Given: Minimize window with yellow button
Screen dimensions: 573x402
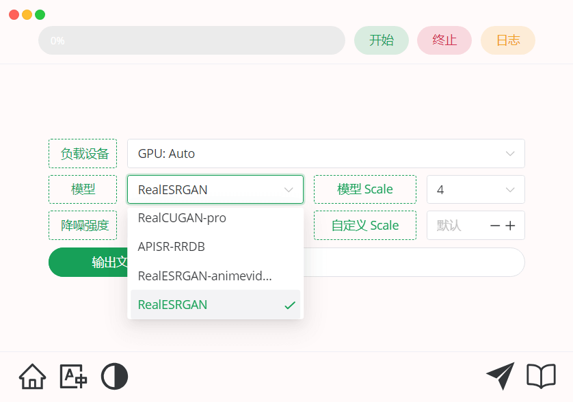Looking at the screenshot, I should coord(27,14).
